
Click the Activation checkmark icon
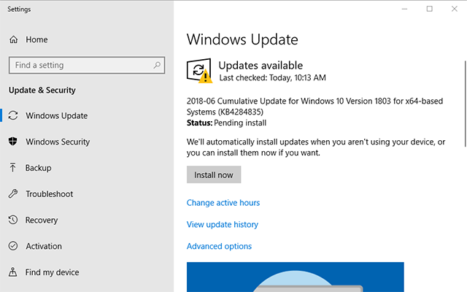pos(13,246)
